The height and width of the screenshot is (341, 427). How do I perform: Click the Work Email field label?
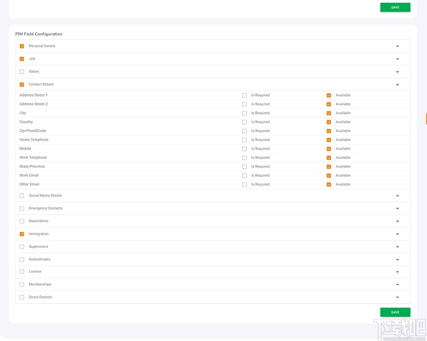coord(29,175)
